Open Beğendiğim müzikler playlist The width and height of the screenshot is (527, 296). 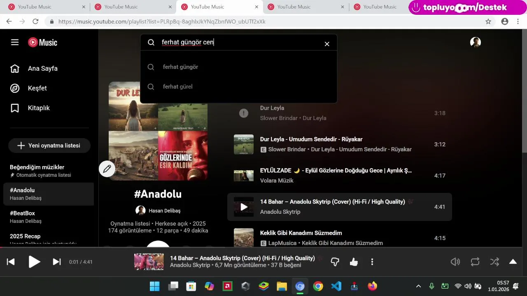point(49,171)
